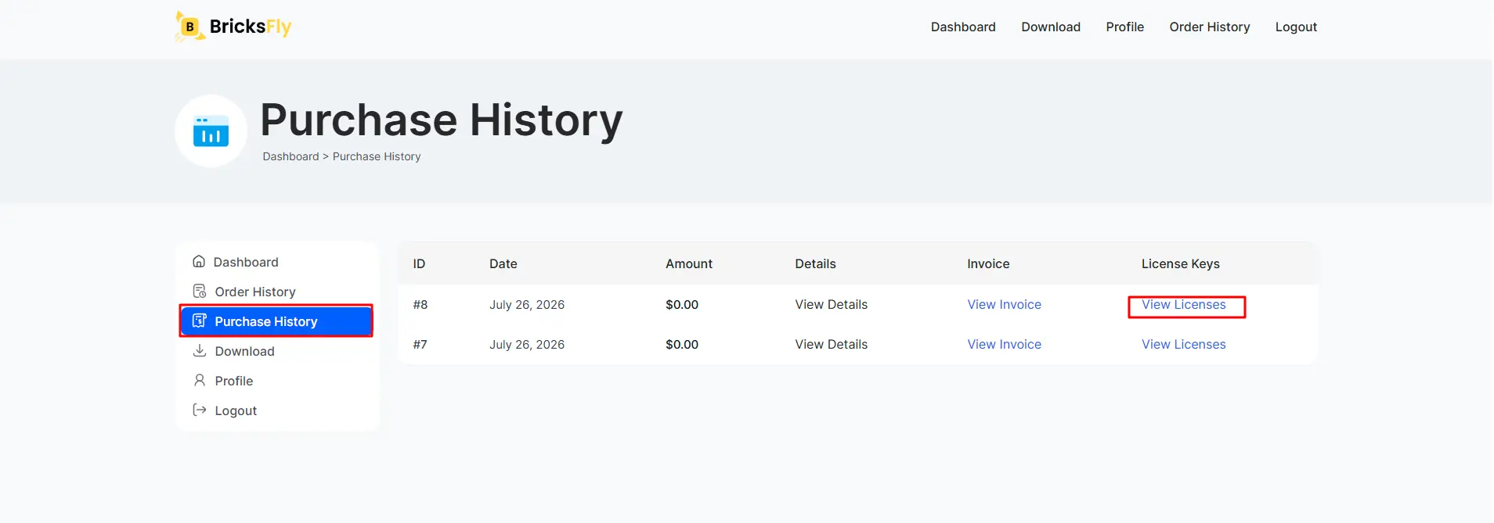
Task: Select Logout in the top navigation
Action: pos(1296,27)
